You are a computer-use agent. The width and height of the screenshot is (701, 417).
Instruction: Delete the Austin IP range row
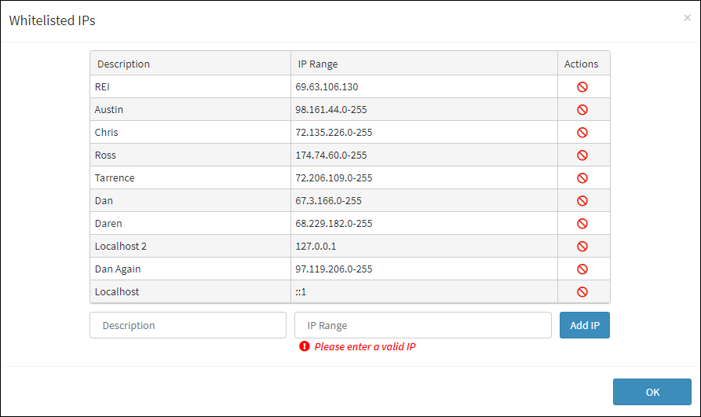point(582,110)
